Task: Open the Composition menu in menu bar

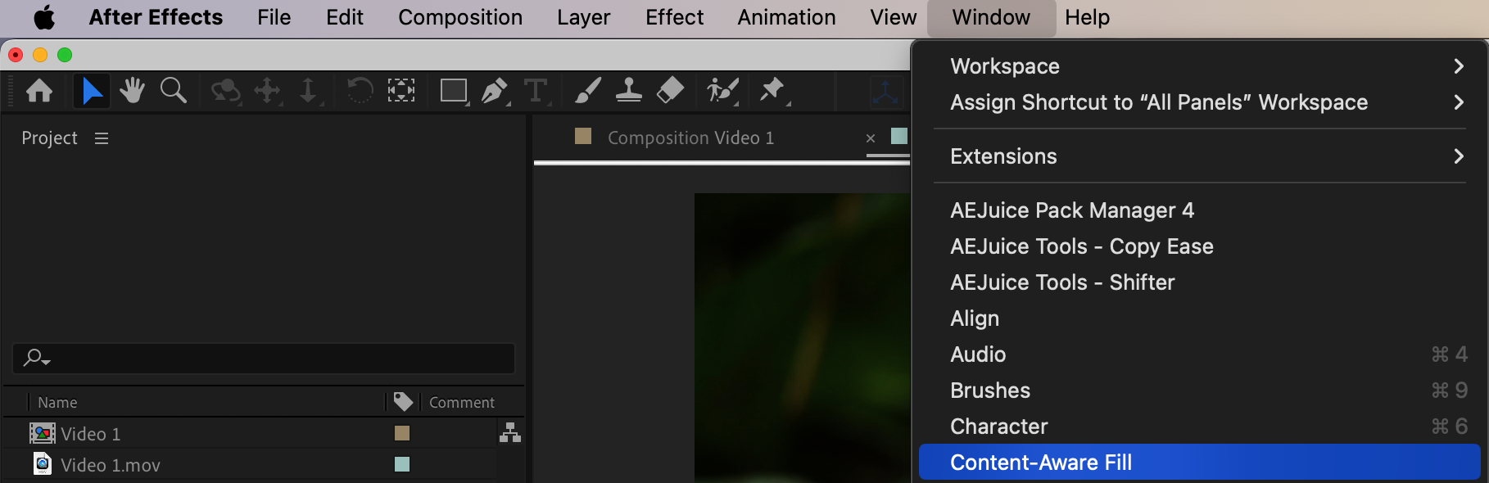Action: (x=459, y=17)
